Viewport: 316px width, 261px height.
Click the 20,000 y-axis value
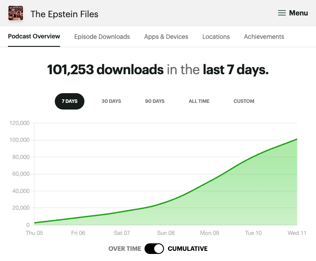[21, 208]
